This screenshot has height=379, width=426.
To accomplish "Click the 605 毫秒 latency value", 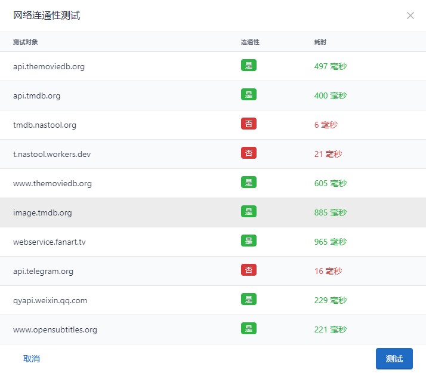I will pyautogui.click(x=331, y=183).
